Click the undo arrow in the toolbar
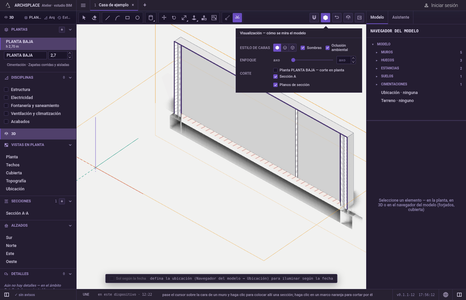Viewport: 466px width, 300px height. (337, 18)
